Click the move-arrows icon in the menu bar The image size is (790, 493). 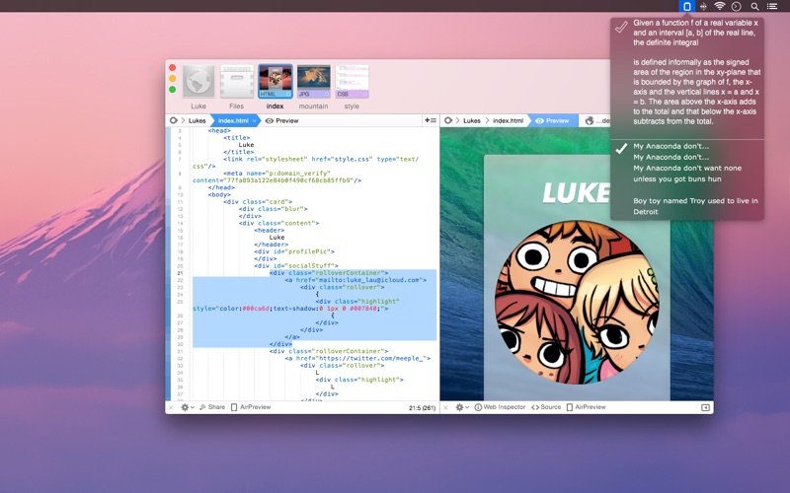(x=703, y=6)
